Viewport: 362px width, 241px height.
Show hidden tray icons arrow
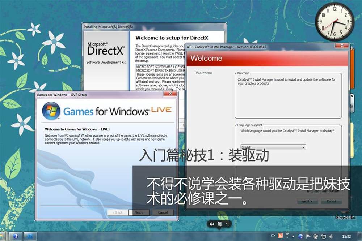click(x=294, y=236)
